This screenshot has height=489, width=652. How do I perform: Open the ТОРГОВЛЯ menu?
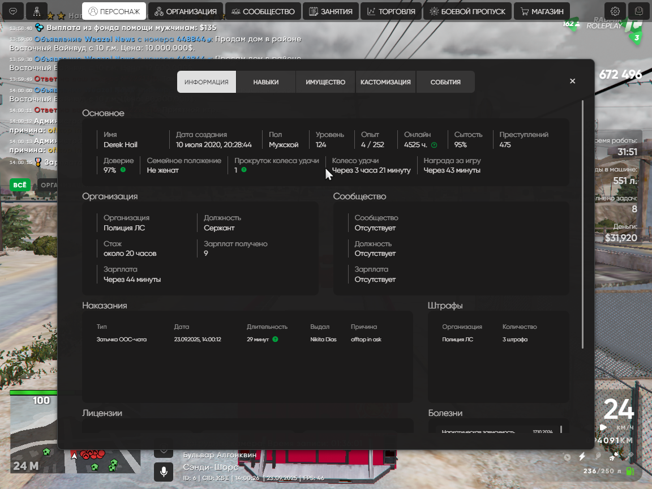tap(391, 11)
